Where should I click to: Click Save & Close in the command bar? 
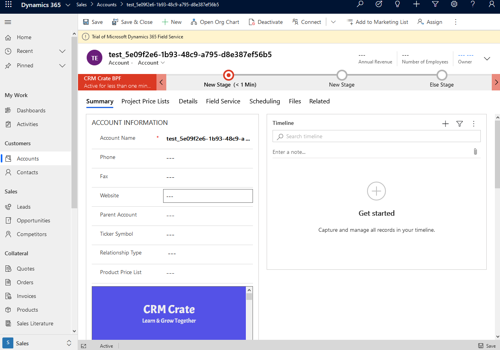click(x=132, y=22)
